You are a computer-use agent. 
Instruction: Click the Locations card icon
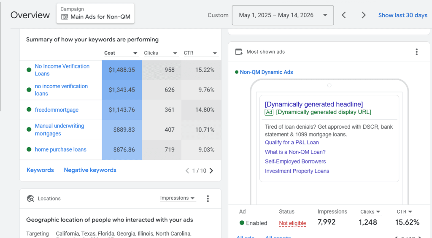tap(30, 199)
